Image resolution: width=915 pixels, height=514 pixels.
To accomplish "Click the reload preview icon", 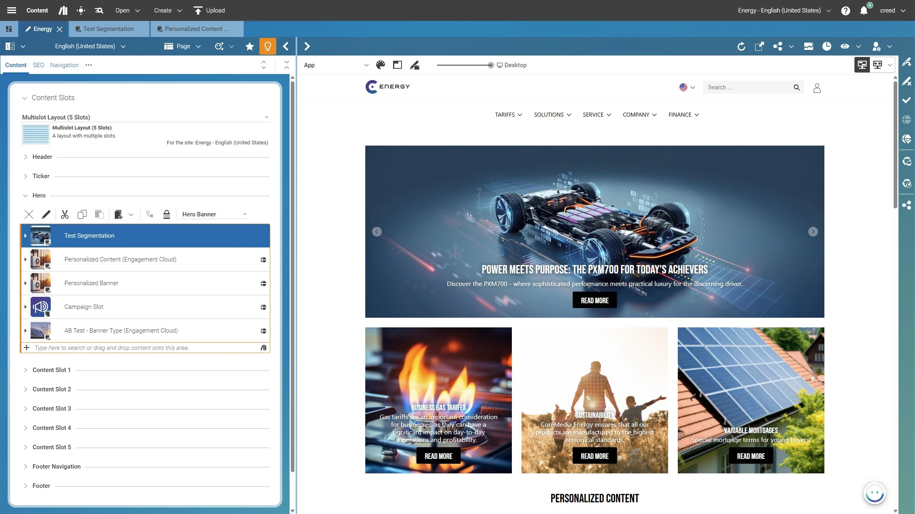I will (741, 46).
